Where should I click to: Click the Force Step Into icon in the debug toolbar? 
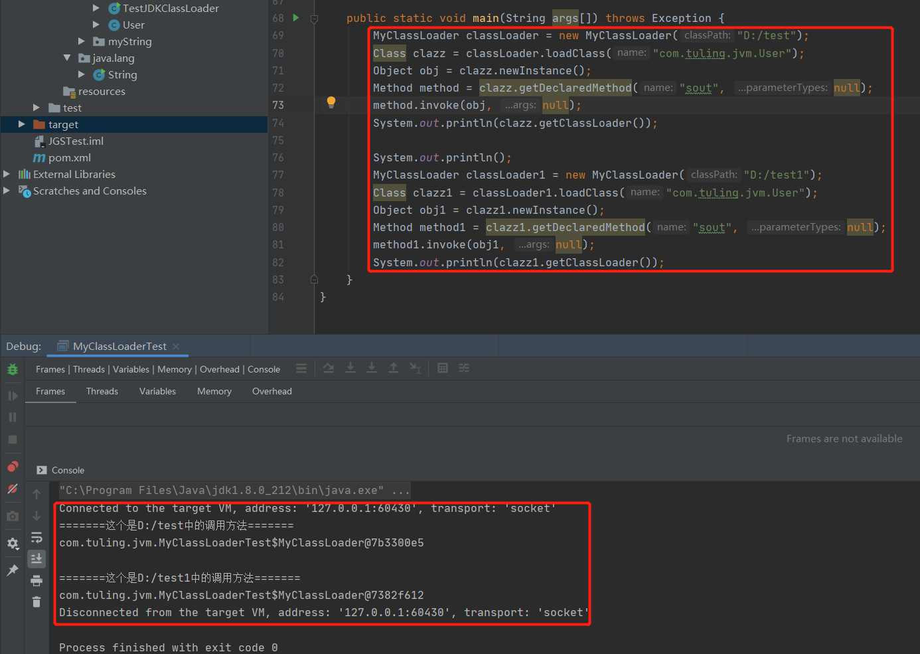point(372,368)
